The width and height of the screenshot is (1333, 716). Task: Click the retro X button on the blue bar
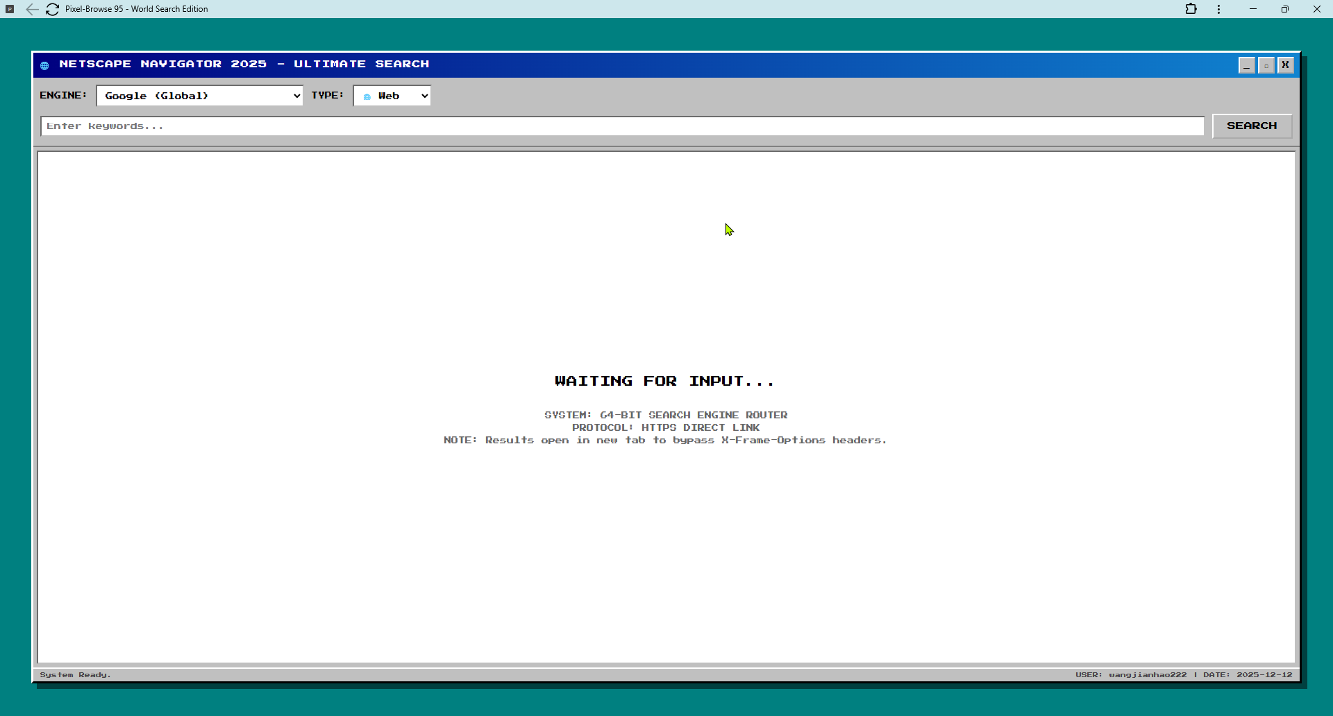click(x=1286, y=65)
